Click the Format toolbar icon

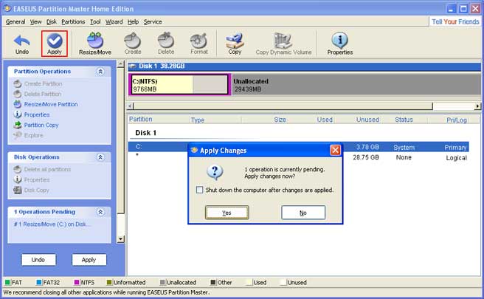coord(198,44)
